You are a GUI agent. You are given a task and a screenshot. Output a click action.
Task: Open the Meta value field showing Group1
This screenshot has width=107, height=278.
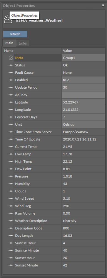pos(83,58)
